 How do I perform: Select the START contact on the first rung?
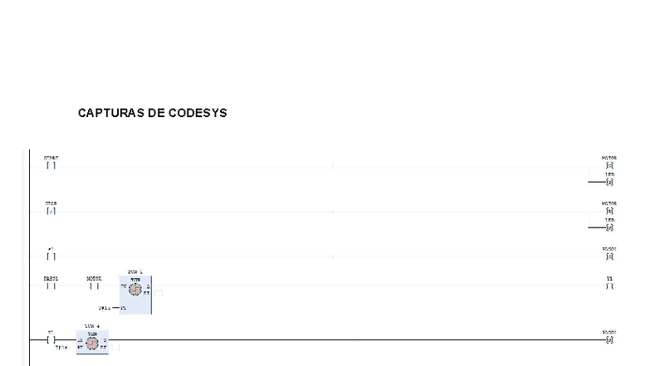tap(51, 166)
